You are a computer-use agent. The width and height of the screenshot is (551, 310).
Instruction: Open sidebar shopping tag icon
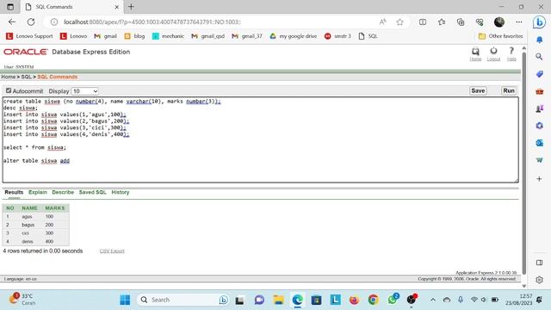click(540, 74)
